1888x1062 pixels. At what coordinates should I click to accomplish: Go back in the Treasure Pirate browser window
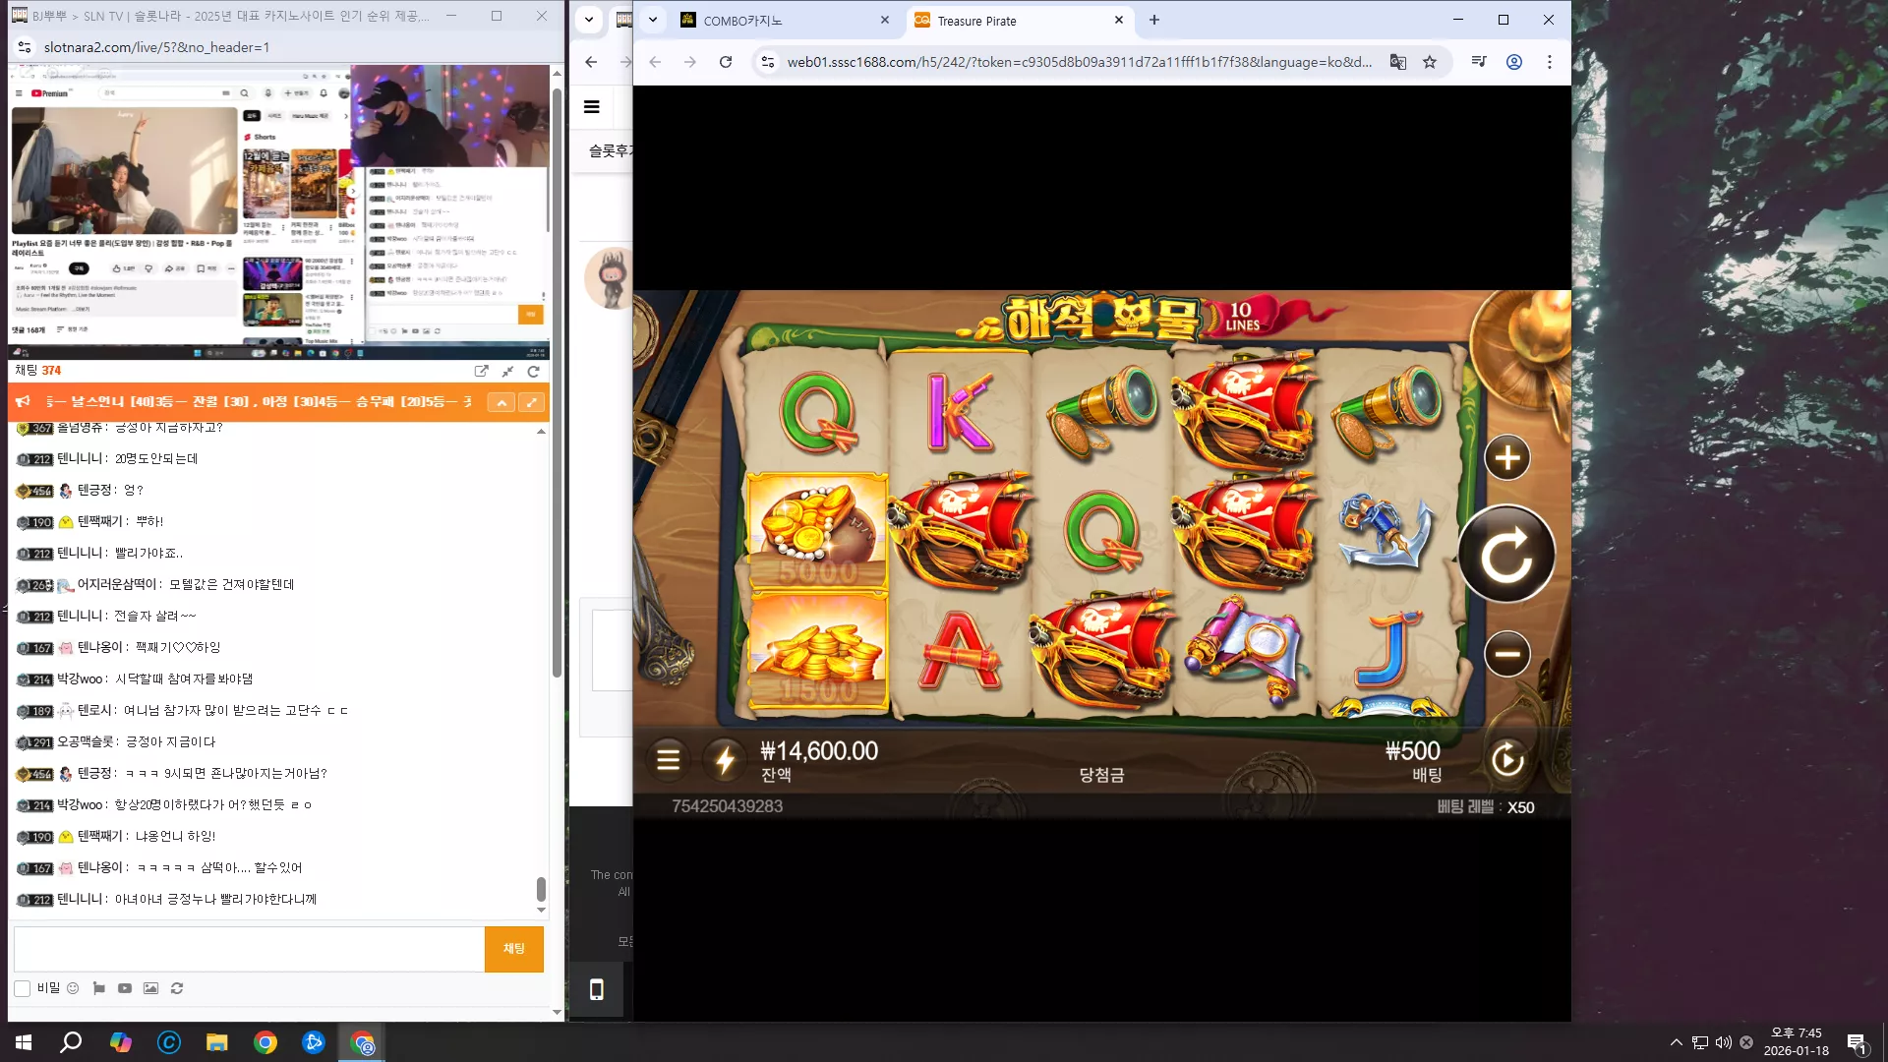tap(655, 62)
